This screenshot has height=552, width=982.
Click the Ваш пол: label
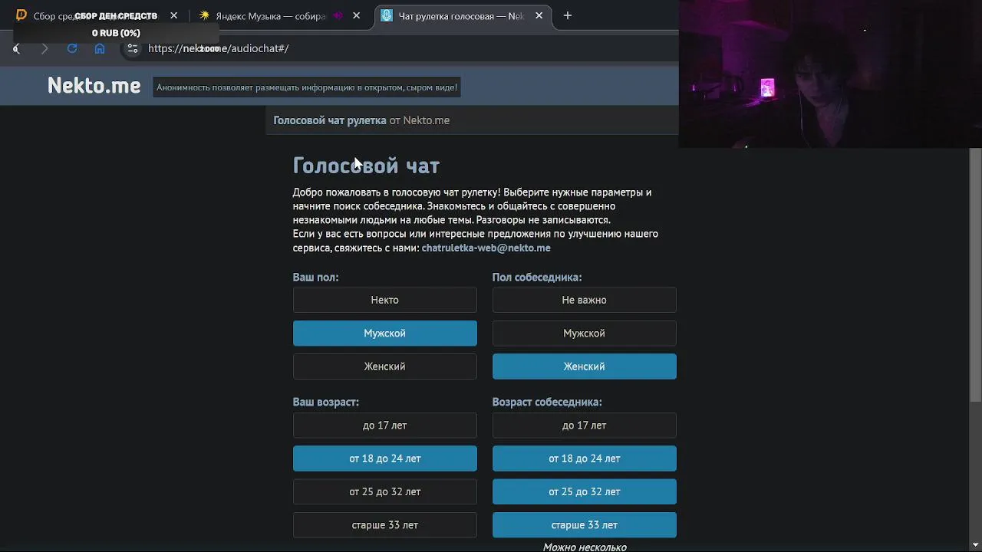pos(315,278)
